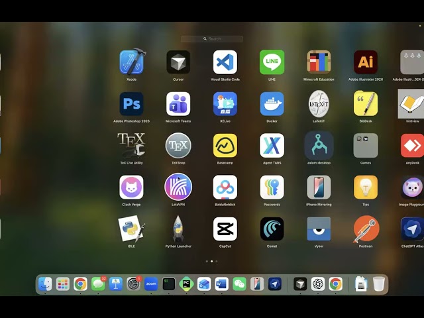This screenshot has height=318, width=424.
Task: Open Cursor from the Dock
Action: pyautogui.click(x=300, y=284)
